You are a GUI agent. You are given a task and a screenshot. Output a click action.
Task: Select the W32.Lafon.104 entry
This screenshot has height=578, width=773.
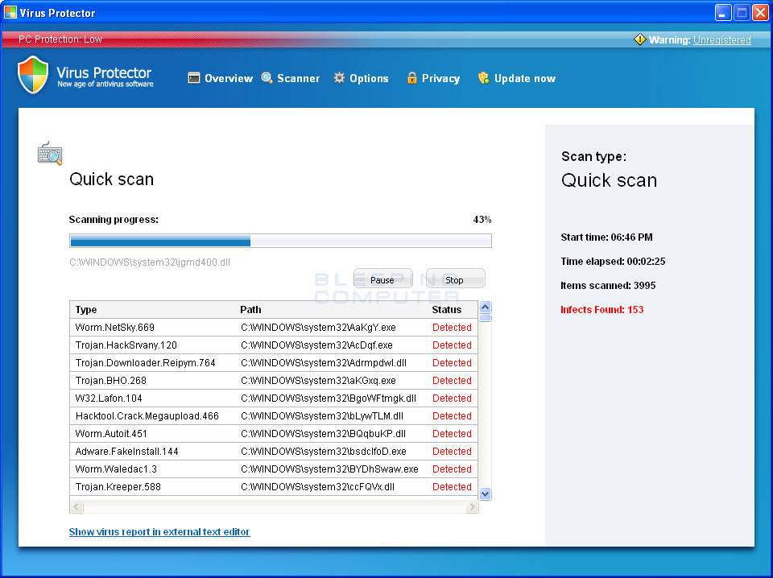tap(274, 398)
